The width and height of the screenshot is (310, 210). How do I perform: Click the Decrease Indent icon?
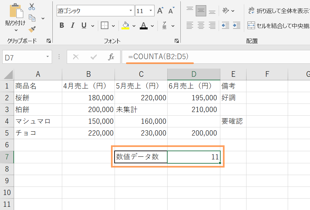(x=225, y=25)
